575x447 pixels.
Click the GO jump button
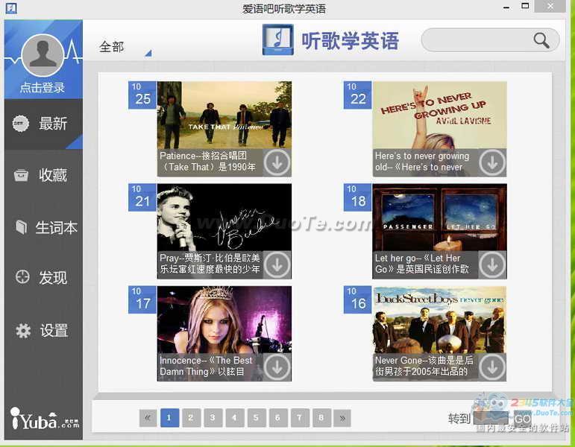tap(522, 419)
